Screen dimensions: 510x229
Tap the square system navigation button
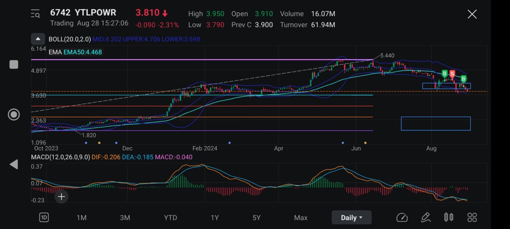coord(14,64)
